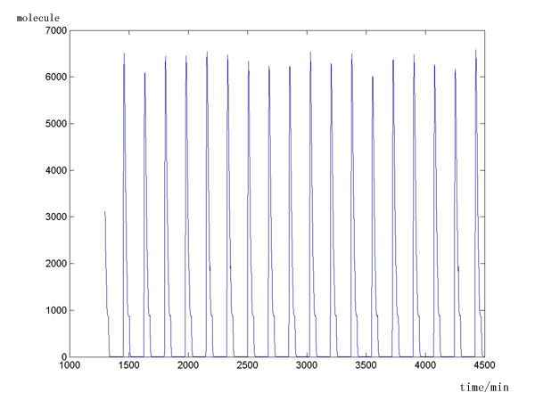Screen dimensions: 535x401
Task: Select the 0 tick label on y-axis
Action: click(x=62, y=357)
